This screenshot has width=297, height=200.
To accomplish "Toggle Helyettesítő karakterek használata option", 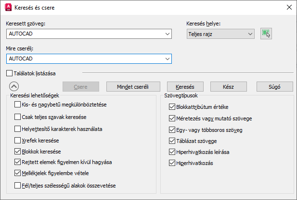I will [x=18, y=129].
